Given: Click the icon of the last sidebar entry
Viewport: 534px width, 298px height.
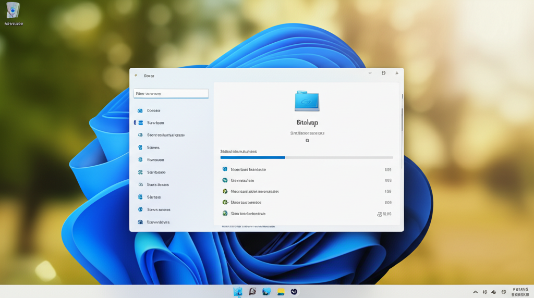Looking at the screenshot, I should (140, 222).
